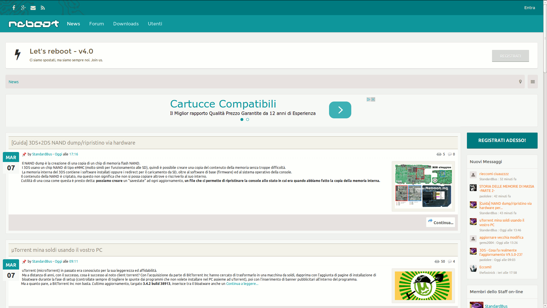
Task: Open the Forum menu item
Action: pos(96,24)
